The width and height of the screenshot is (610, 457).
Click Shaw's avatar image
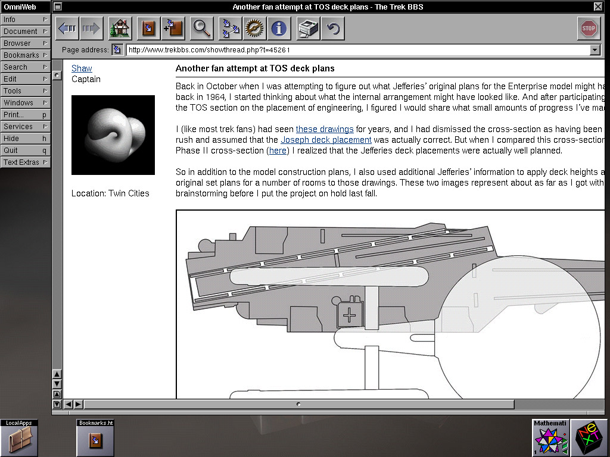[113, 135]
